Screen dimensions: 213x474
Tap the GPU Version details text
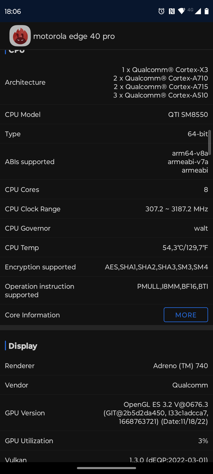point(156,413)
